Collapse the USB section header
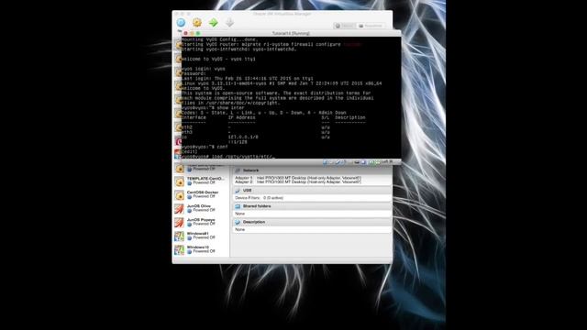The height and width of the screenshot is (330, 587). 312,191
